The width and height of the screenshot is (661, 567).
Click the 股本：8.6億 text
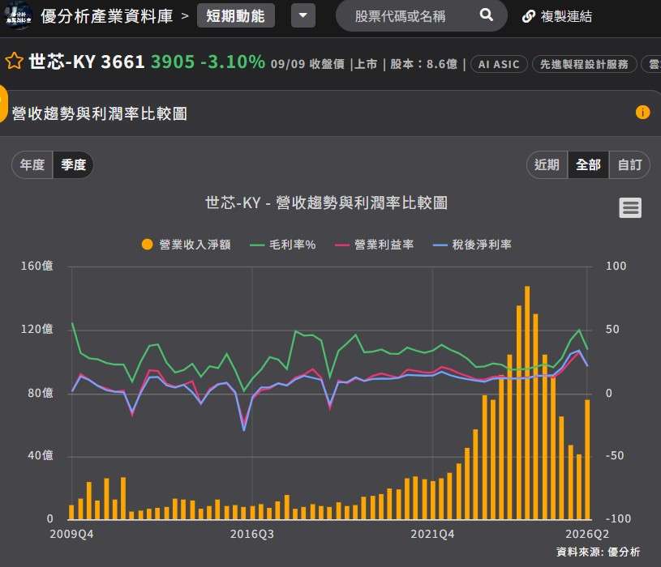pos(423,64)
